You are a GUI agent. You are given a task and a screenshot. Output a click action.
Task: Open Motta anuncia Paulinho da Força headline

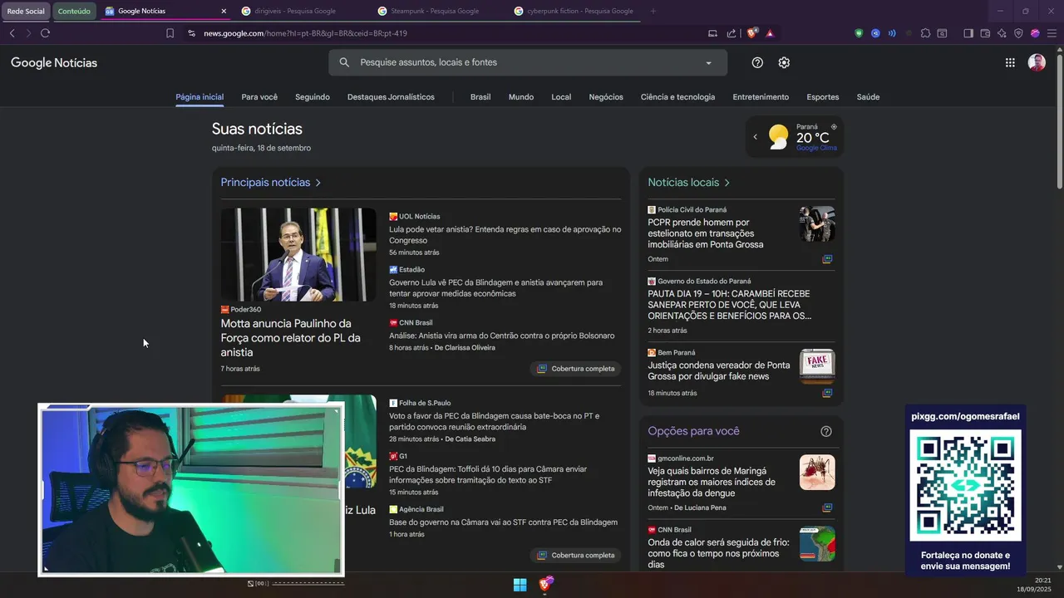[290, 337]
